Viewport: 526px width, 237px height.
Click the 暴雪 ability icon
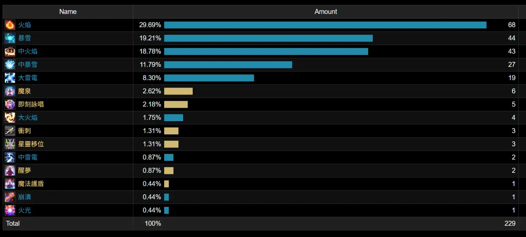[x=10, y=38]
